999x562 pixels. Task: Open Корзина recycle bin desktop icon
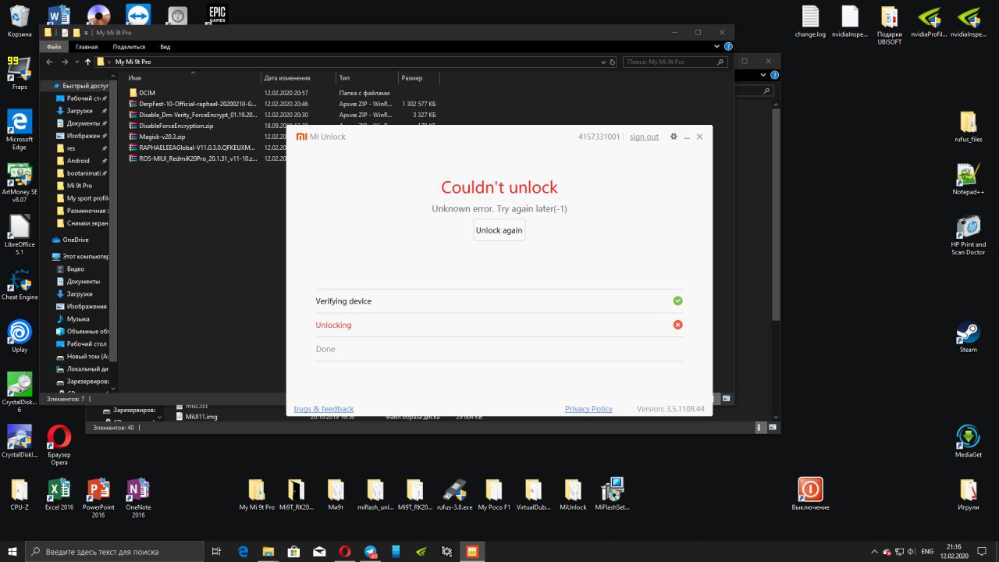20,21
